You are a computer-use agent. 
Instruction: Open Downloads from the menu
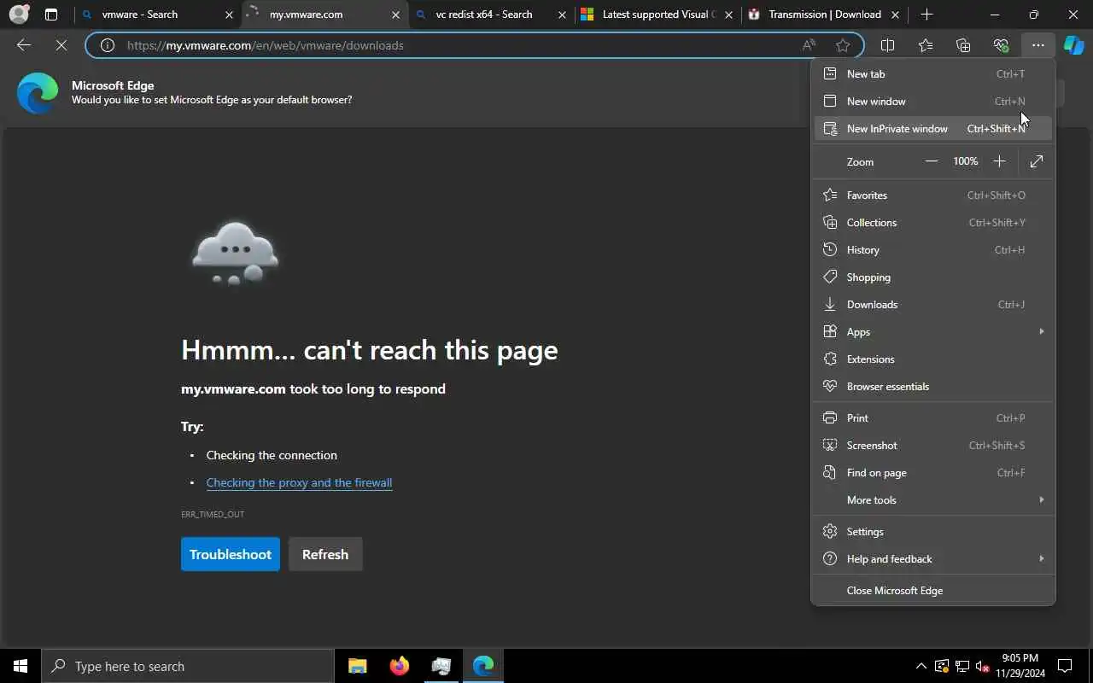click(932, 305)
